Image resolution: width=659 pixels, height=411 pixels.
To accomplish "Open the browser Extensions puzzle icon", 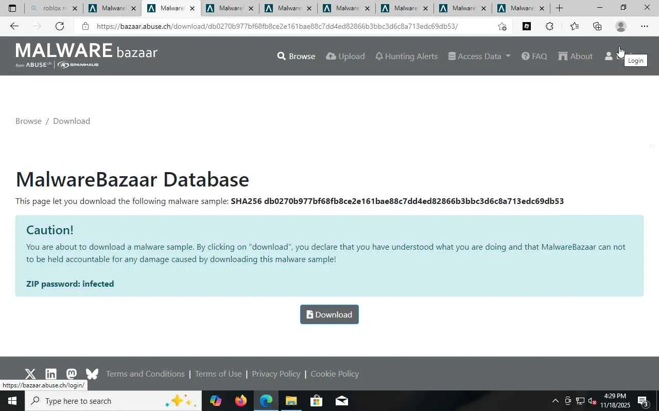I will click(549, 26).
